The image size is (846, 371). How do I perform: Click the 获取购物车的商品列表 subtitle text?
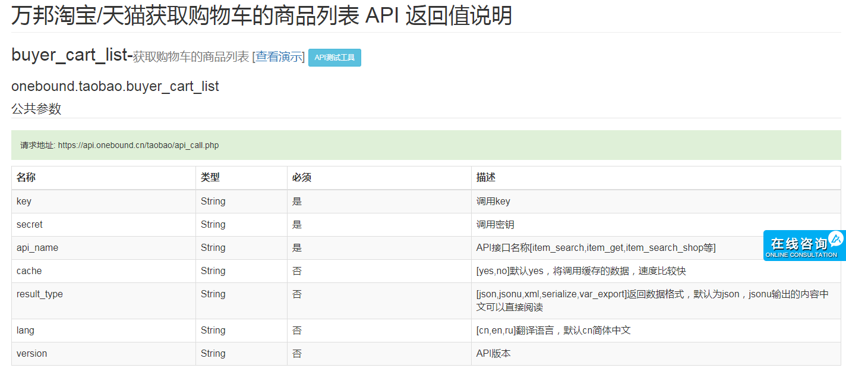191,57
